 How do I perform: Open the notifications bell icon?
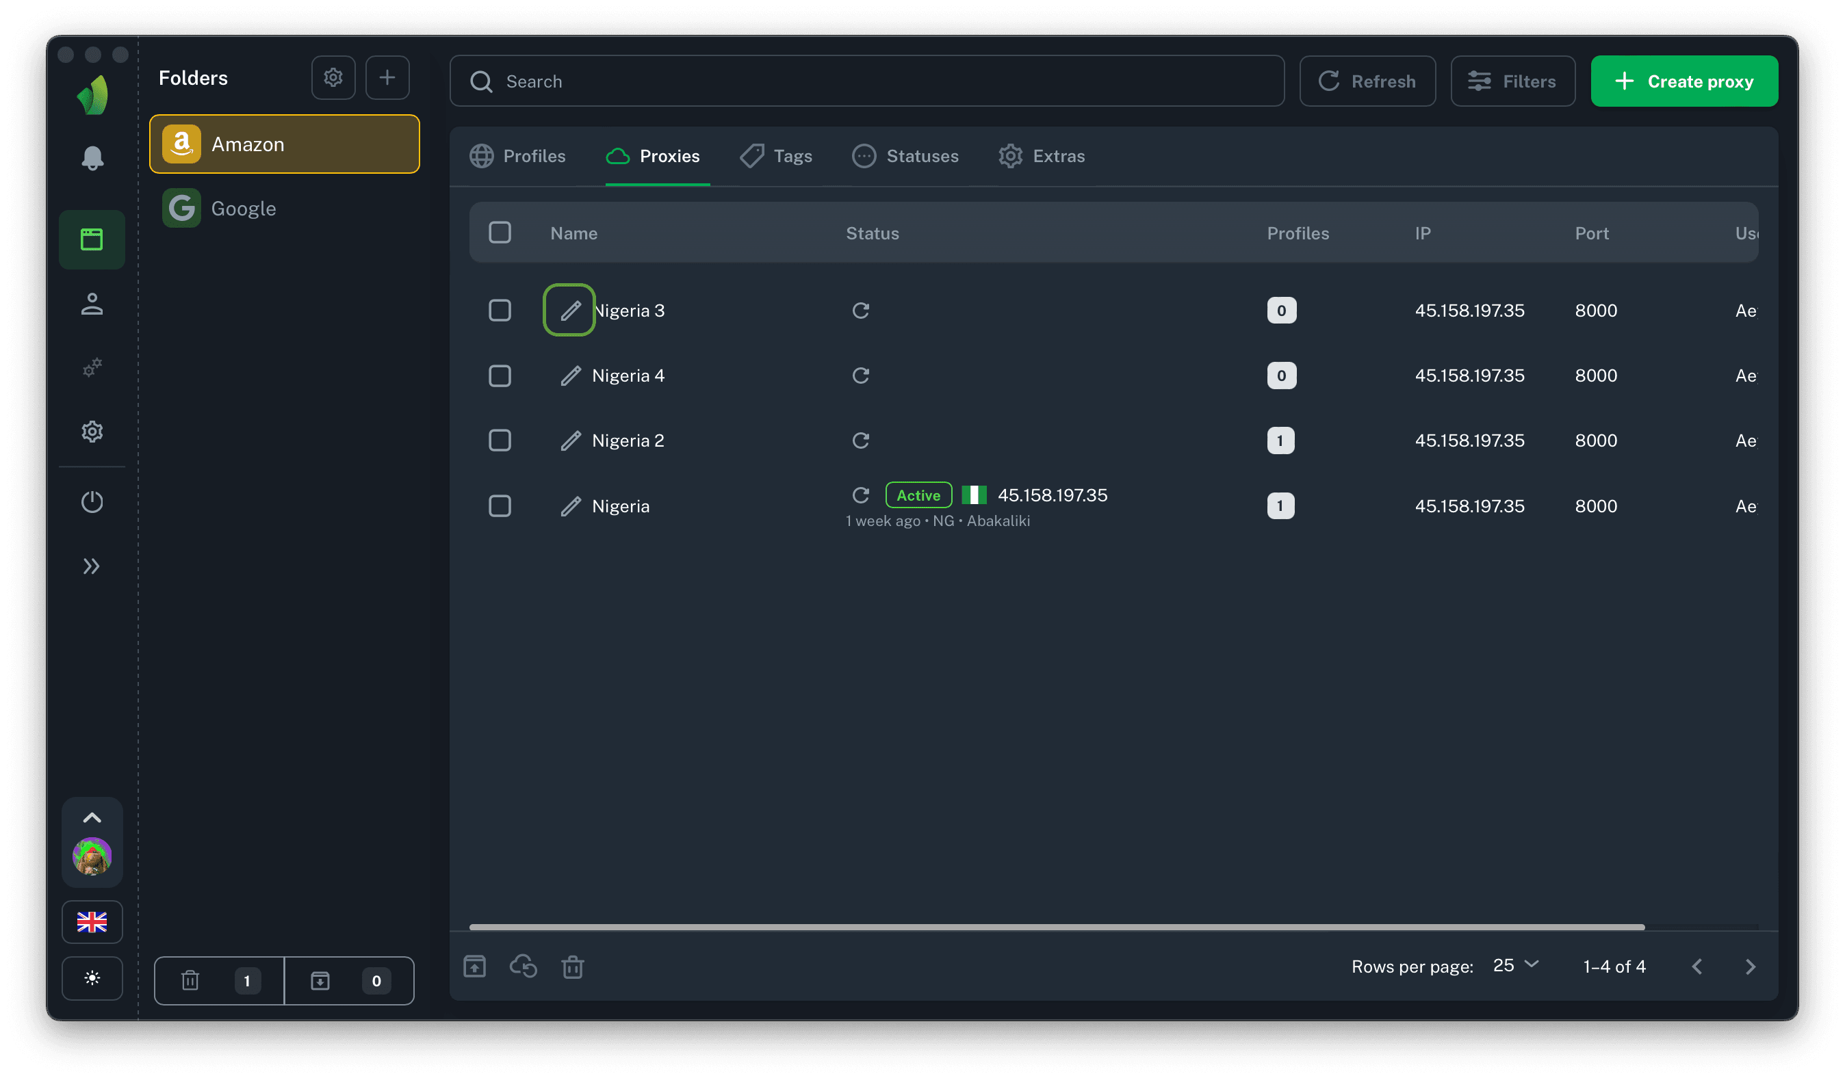pos(92,157)
